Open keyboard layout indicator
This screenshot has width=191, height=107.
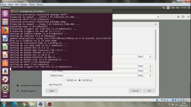168,8
